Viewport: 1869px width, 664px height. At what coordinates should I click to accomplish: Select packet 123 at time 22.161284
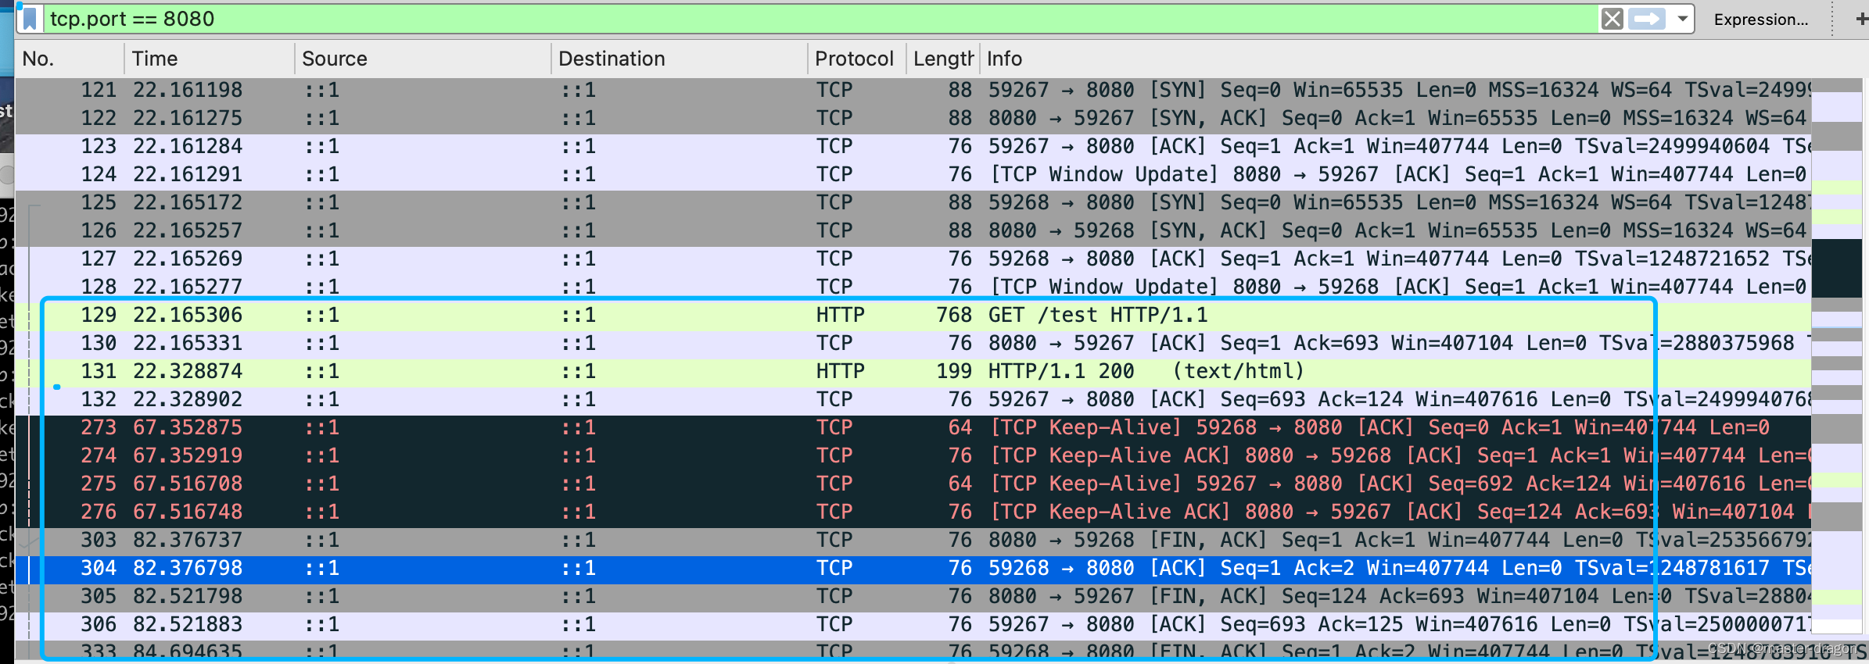tap(913, 147)
